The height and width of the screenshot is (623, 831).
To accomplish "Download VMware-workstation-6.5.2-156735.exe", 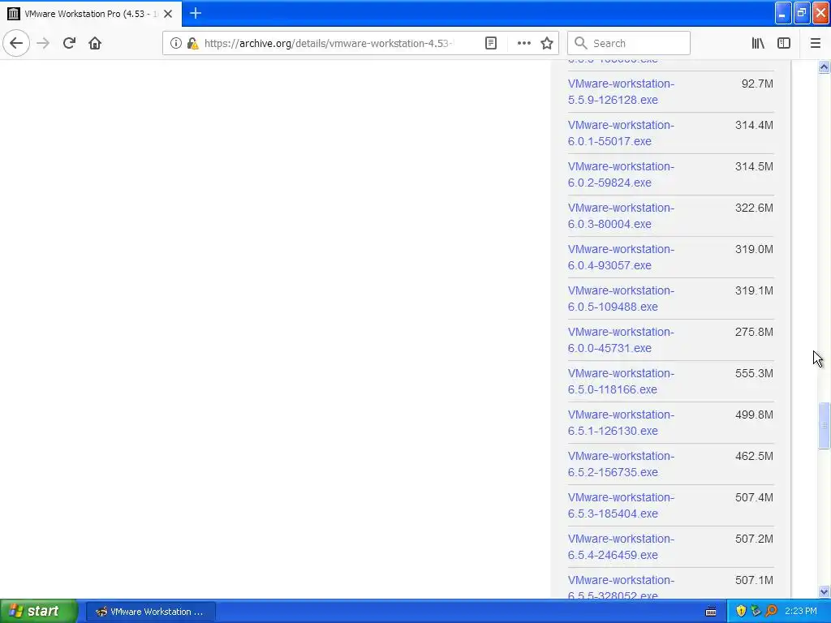I will pos(621,463).
